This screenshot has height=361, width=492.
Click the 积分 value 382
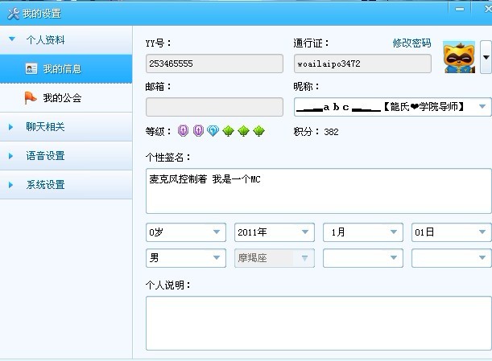point(331,132)
